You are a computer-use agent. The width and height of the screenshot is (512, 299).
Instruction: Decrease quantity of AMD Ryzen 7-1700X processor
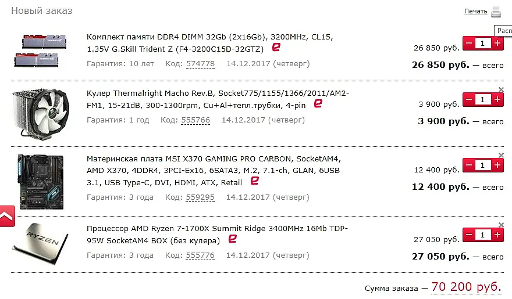point(469,235)
